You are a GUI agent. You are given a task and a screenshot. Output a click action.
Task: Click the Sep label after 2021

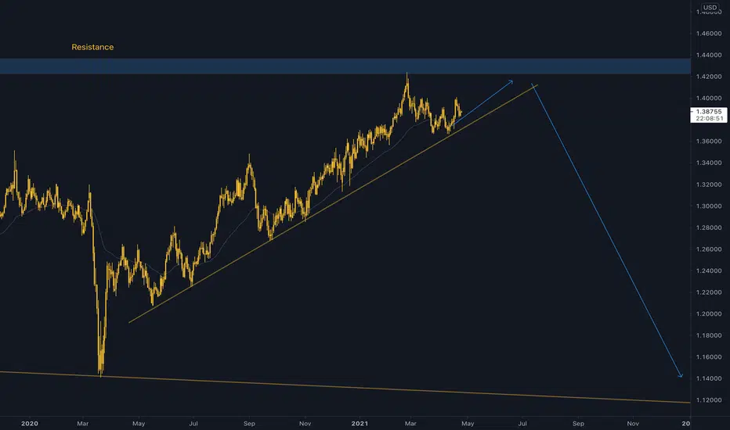pos(578,424)
